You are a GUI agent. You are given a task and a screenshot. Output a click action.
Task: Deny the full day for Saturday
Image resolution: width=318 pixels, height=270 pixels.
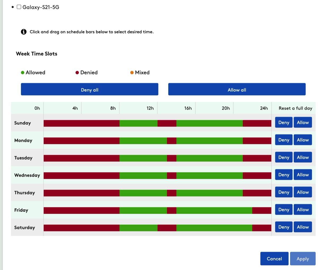[284, 227]
